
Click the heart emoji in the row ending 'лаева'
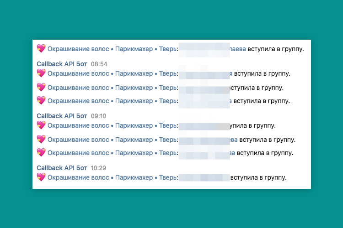tap(41, 48)
